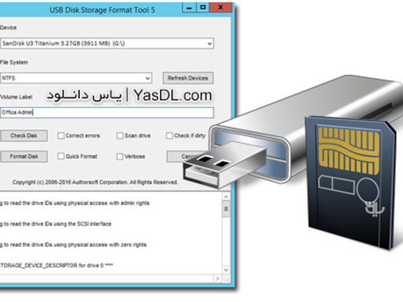This screenshot has width=403, height=302.
Task: Start formatting with Format Disk button
Action: click(x=23, y=156)
